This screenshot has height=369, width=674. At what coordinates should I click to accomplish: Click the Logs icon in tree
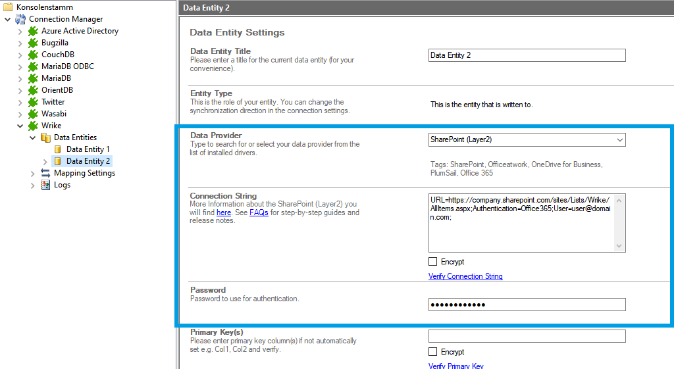(45, 185)
